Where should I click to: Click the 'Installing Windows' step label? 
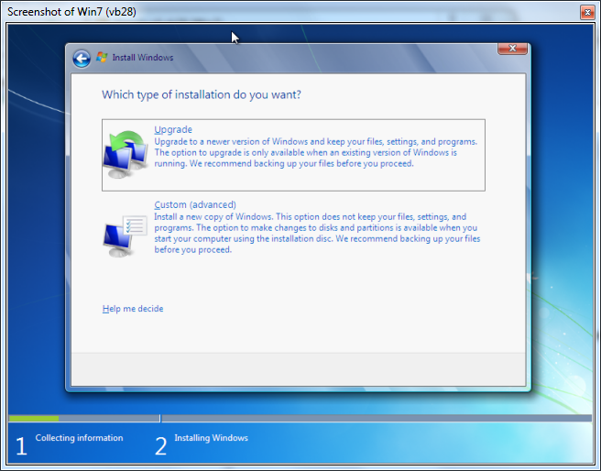(212, 438)
